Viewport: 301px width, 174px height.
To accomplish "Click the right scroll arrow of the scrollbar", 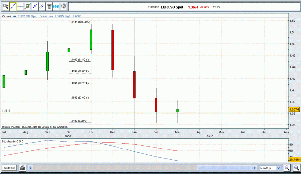I will pyautogui.click(x=255, y=168).
